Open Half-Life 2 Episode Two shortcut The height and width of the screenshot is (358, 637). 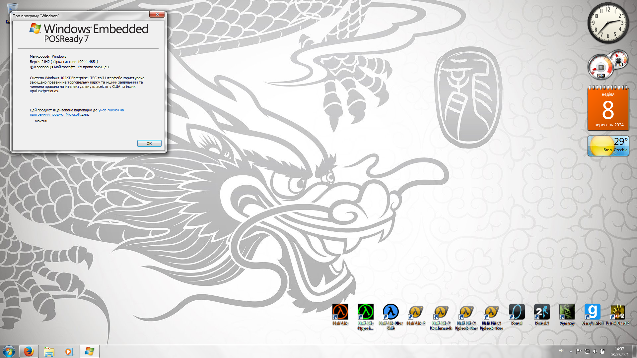click(491, 312)
